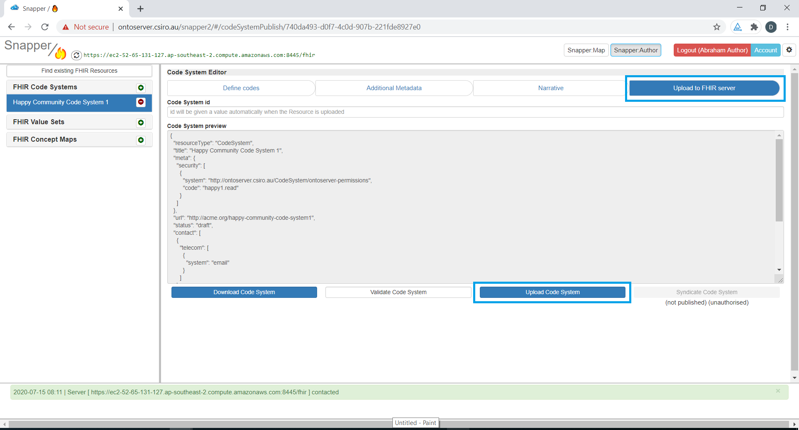Remove Happy Community Code System 1
Screen dimensions: 799x430
coord(141,102)
